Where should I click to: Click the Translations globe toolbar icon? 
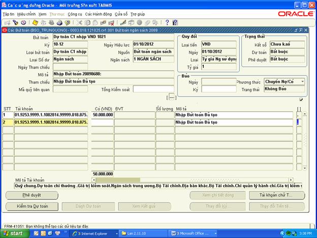click(139, 23)
